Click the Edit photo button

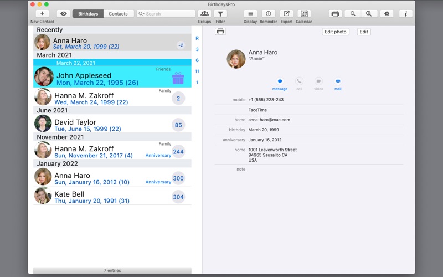tap(336, 32)
